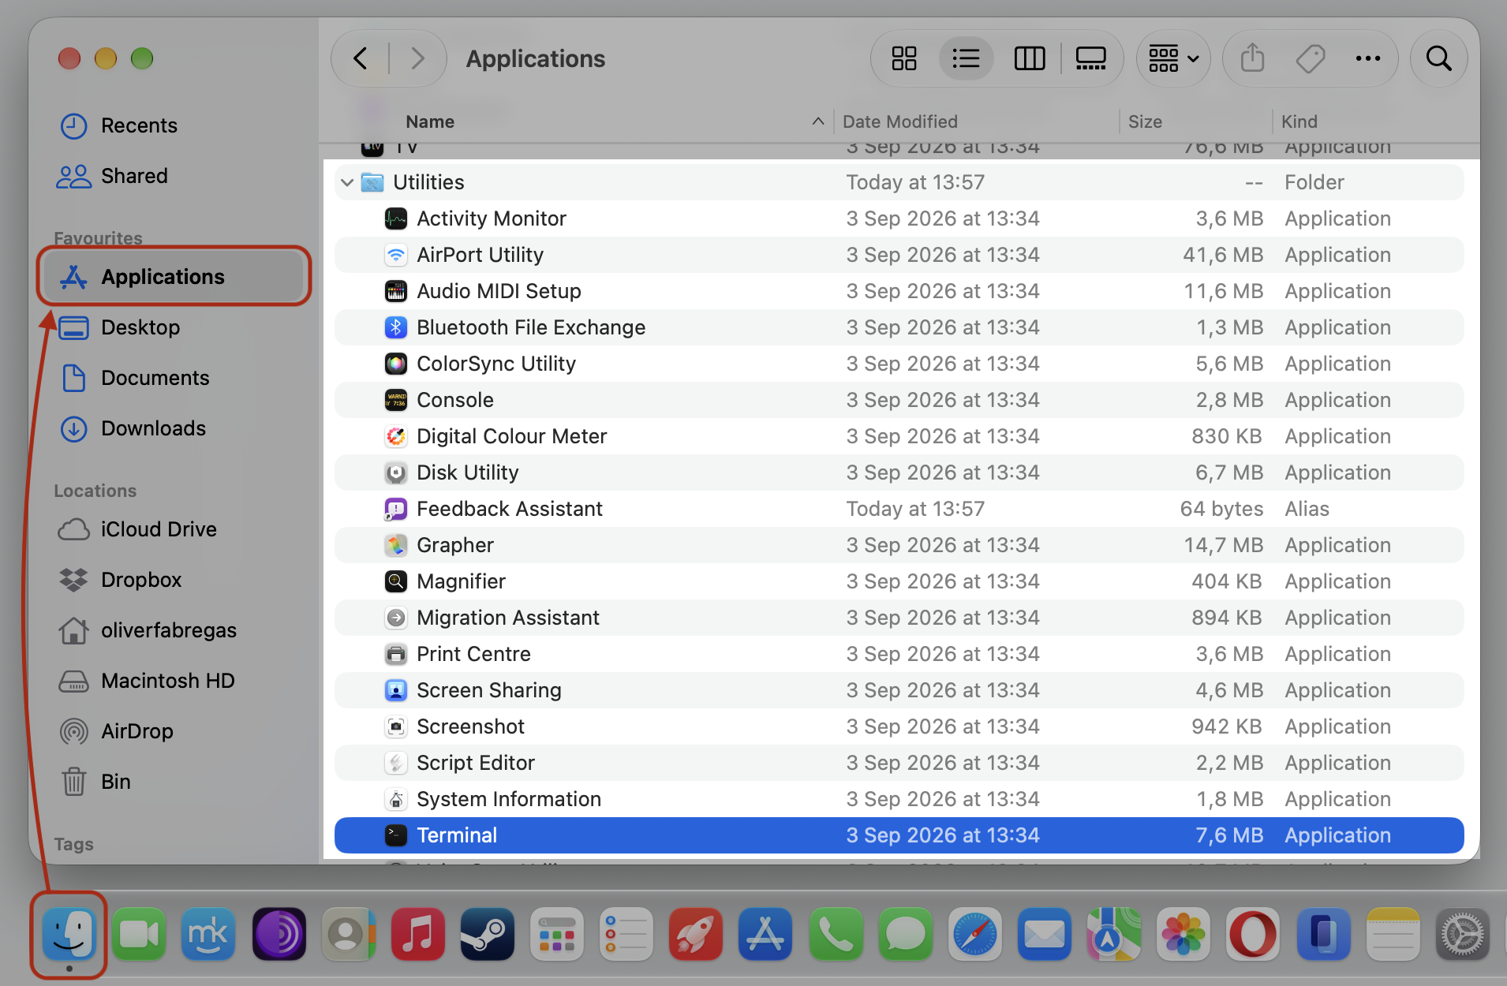Select the Print Centre icon
The image size is (1507, 986).
395,654
